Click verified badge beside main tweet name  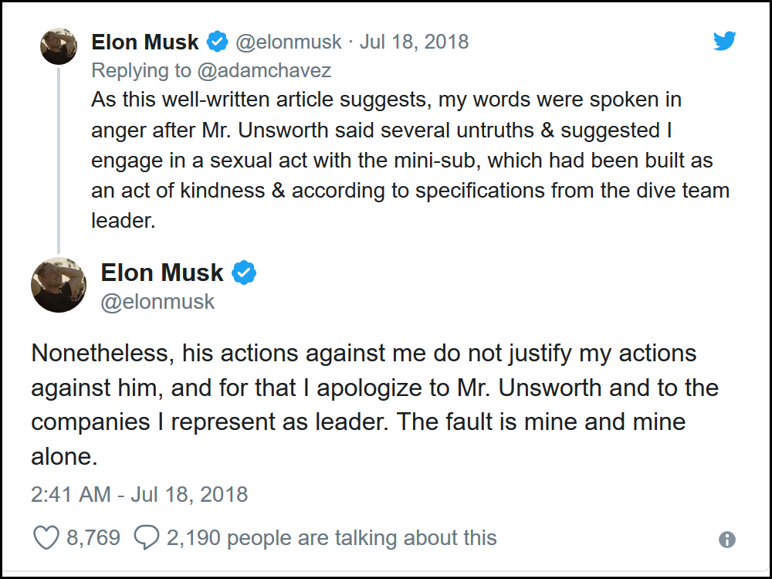tap(244, 273)
